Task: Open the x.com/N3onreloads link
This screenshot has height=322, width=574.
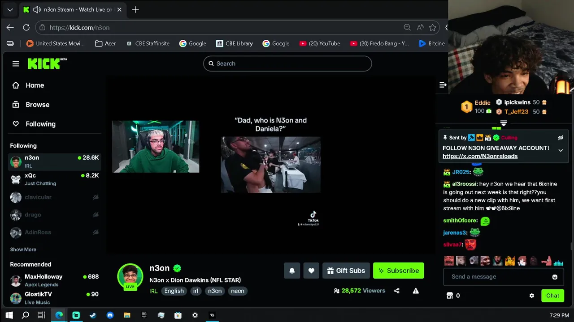Action: [480, 156]
